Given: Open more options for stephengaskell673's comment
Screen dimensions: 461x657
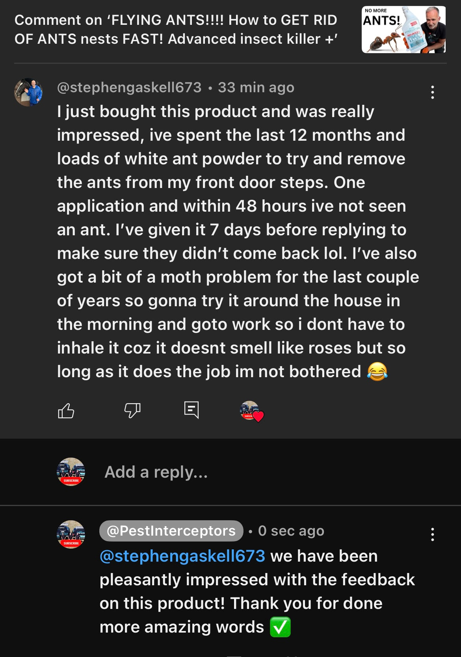Looking at the screenshot, I should point(433,92).
